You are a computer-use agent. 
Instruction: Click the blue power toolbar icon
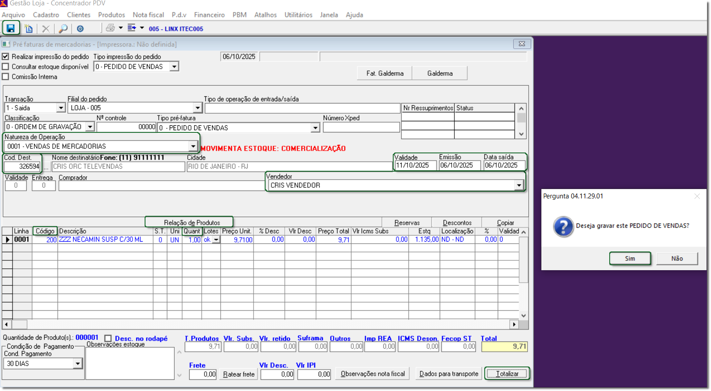(x=80, y=29)
